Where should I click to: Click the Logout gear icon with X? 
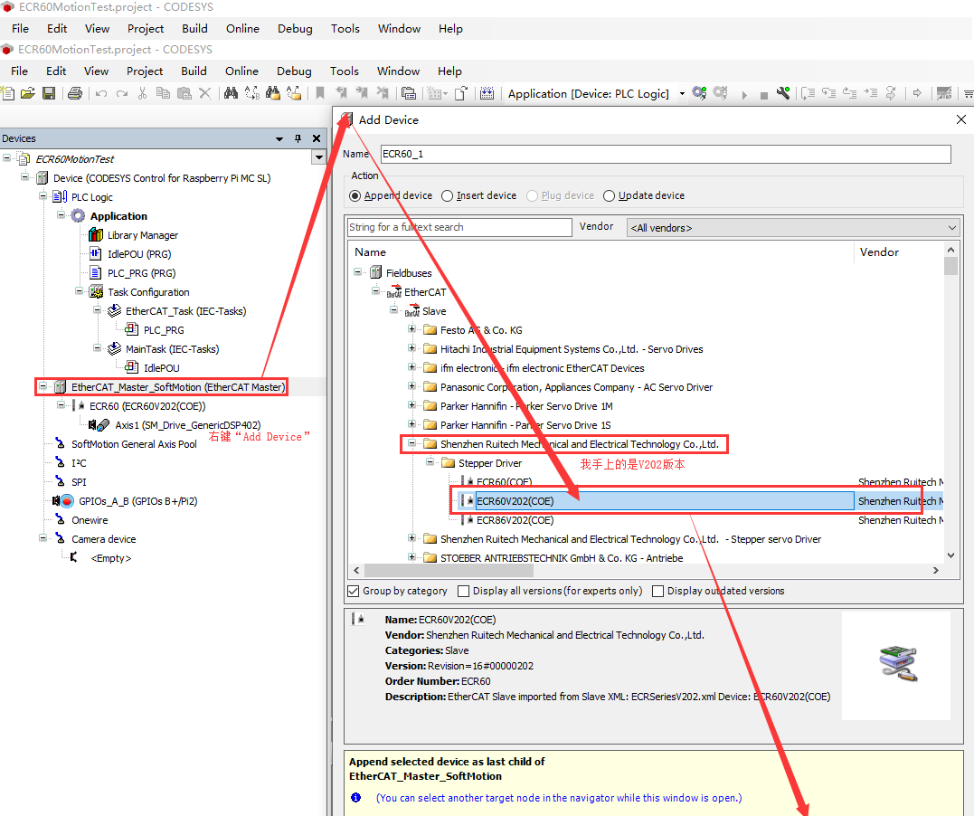click(x=720, y=93)
